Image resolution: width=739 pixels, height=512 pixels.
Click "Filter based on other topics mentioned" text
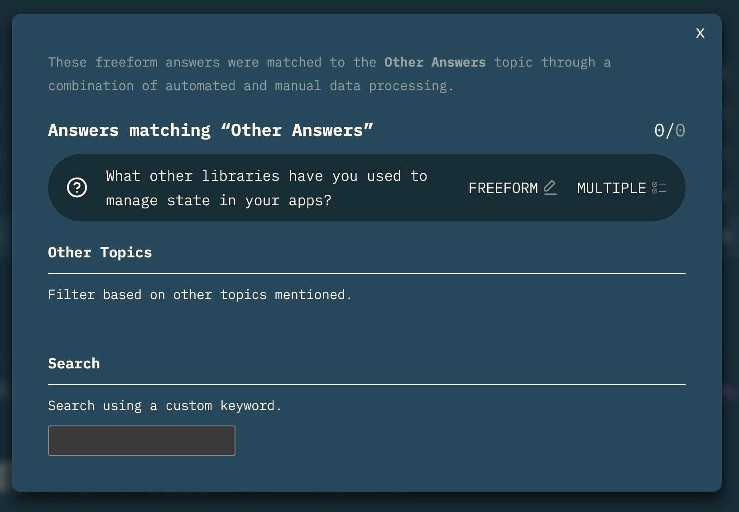click(200, 295)
